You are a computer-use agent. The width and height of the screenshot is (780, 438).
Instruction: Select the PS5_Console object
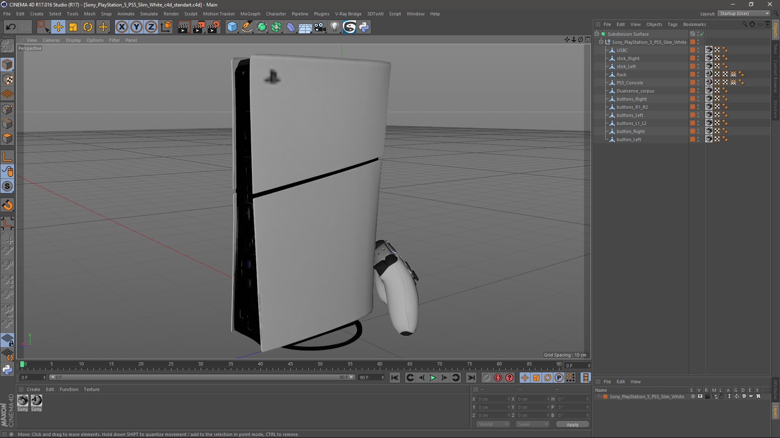tap(630, 83)
